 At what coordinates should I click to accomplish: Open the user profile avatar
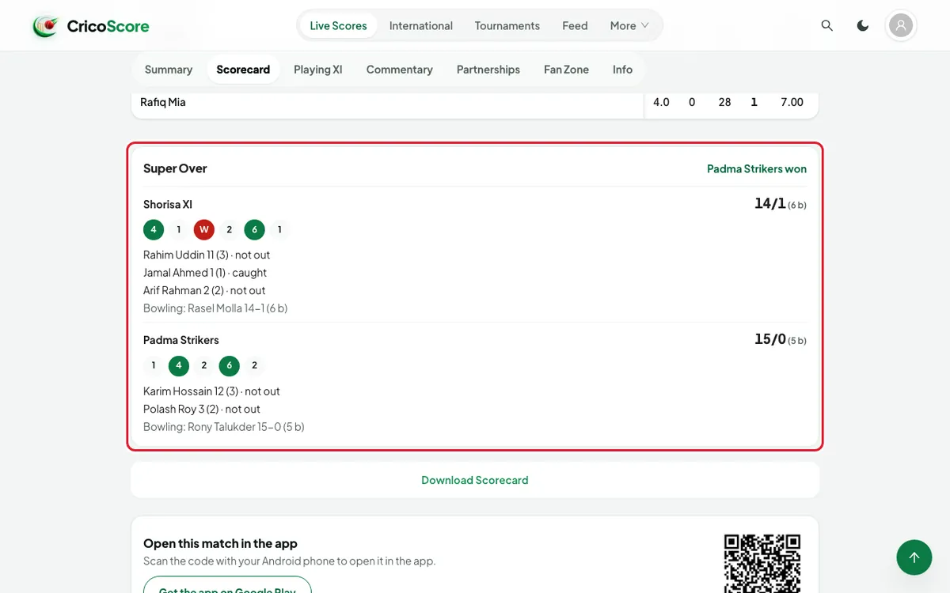click(x=901, y=26)
